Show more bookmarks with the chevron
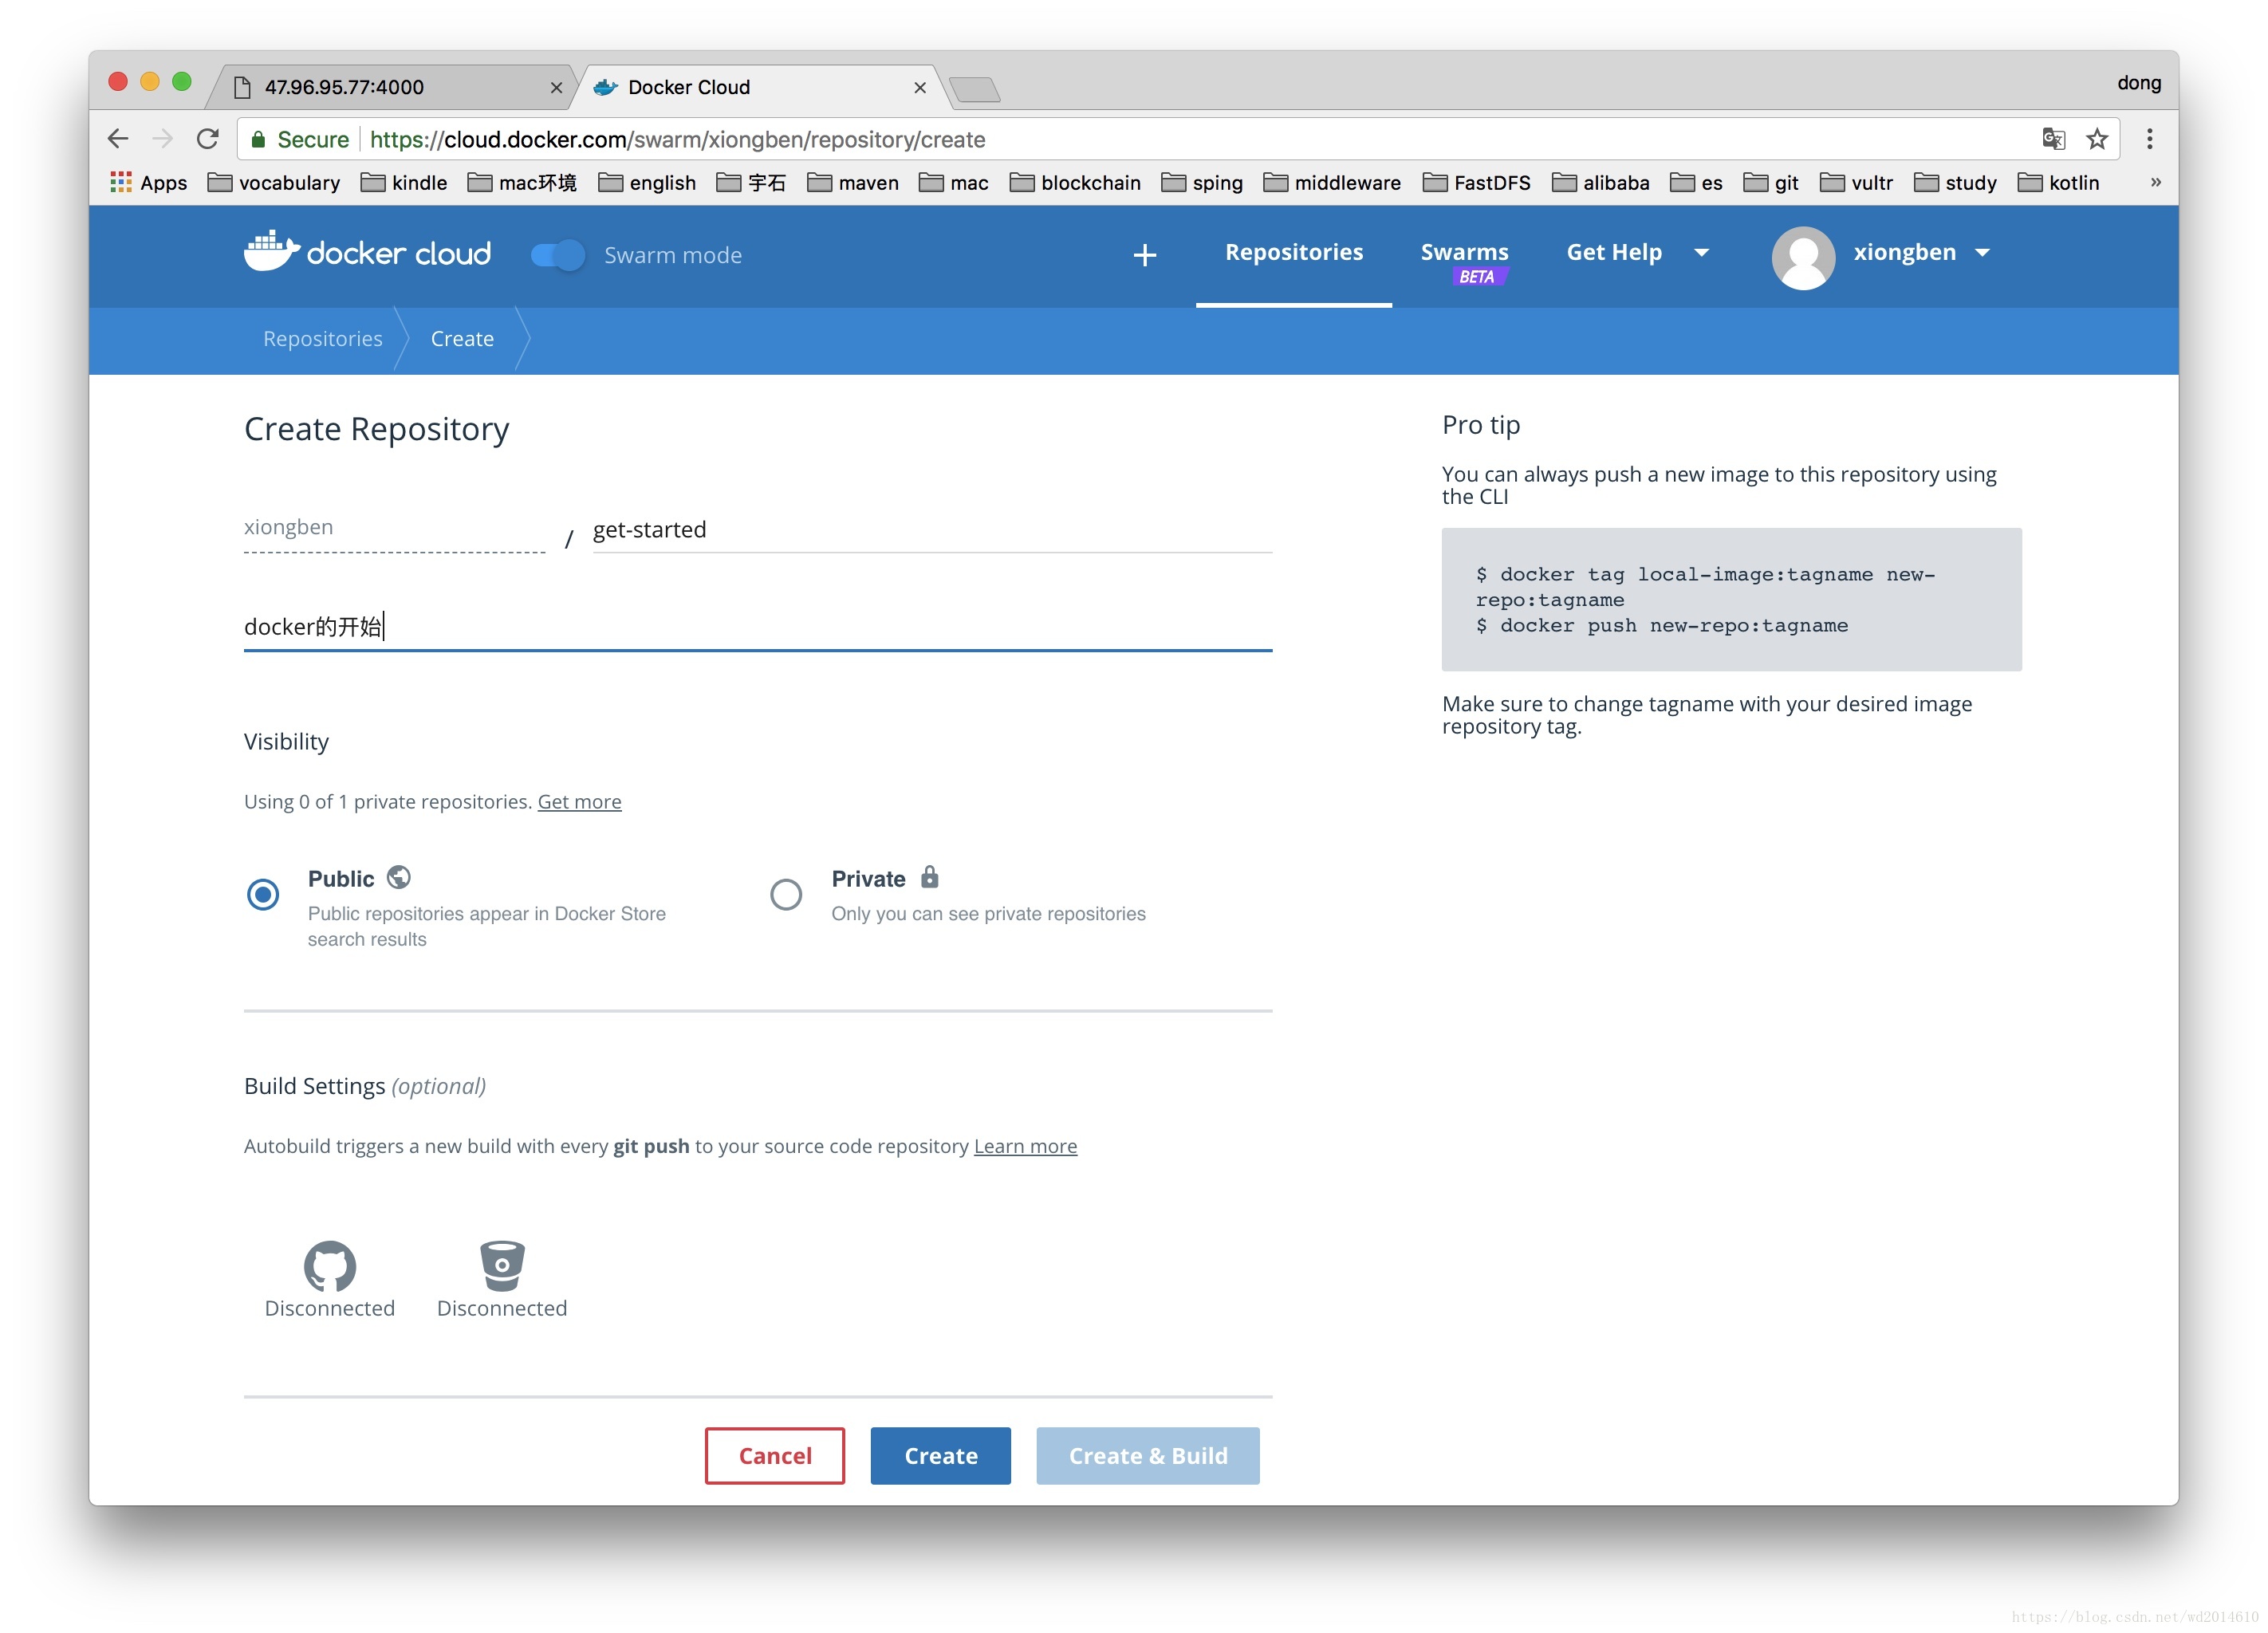The height and width of the screenshot is (1633, 2268). [2155, 182]
